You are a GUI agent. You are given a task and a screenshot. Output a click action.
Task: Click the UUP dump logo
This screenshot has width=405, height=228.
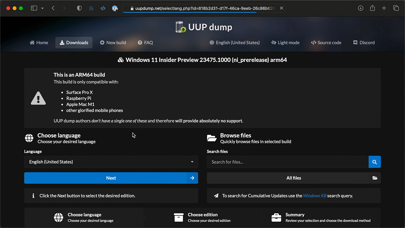point(204,27)
